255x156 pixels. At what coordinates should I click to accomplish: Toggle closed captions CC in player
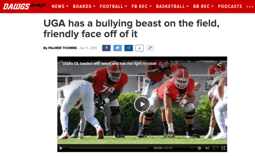tap(192, 148)
